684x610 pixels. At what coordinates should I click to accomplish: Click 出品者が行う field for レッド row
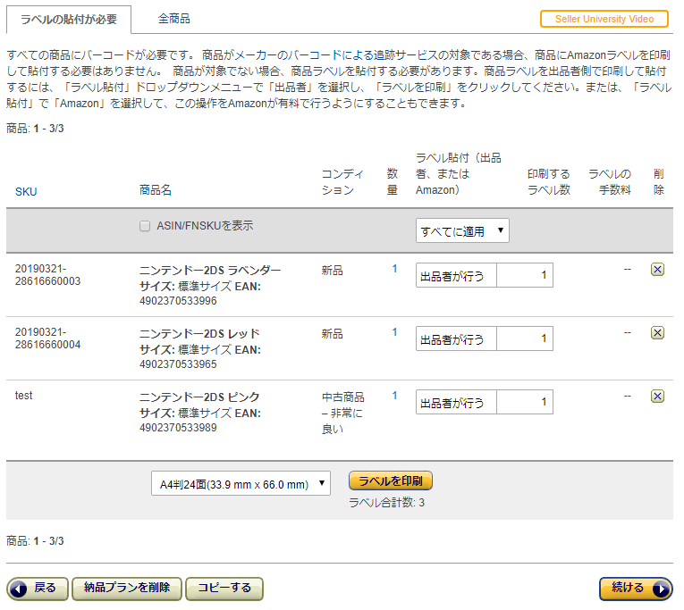point(456,338)
